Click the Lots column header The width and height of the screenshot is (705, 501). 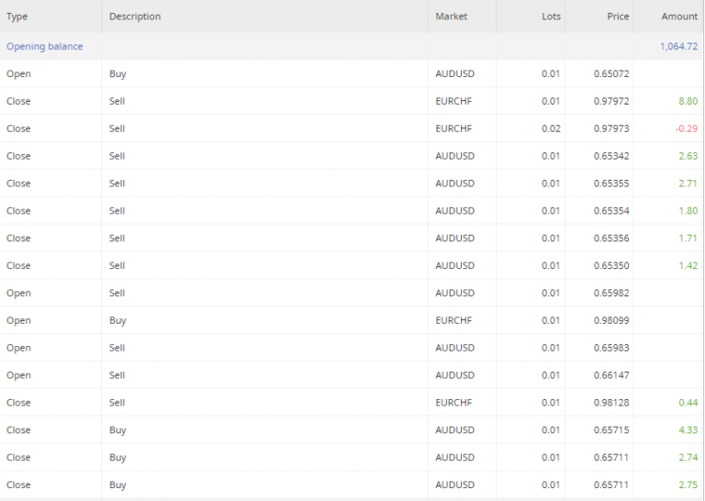click(551, 17)
